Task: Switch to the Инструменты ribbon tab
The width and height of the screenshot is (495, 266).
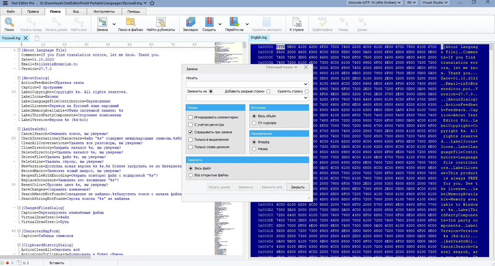Action: coord(104,11)
